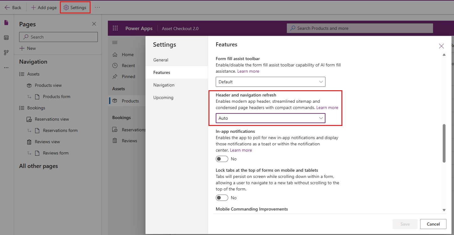Open Header and navigation refresh Auto dropdown
The width and height of the screenshot is (454, 235).
pos(271,118)
